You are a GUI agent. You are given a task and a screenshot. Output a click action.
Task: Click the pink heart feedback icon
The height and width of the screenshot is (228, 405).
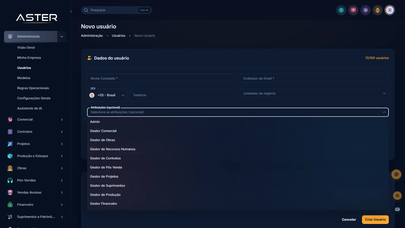coord(353,10)
